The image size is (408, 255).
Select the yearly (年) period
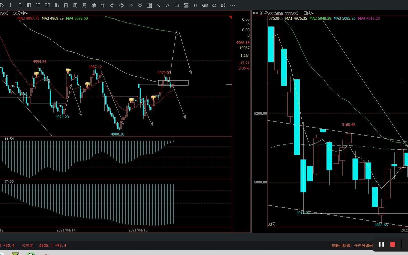pos(103,5)
